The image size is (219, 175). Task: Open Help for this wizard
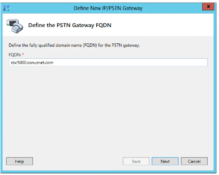coord(19,161)
